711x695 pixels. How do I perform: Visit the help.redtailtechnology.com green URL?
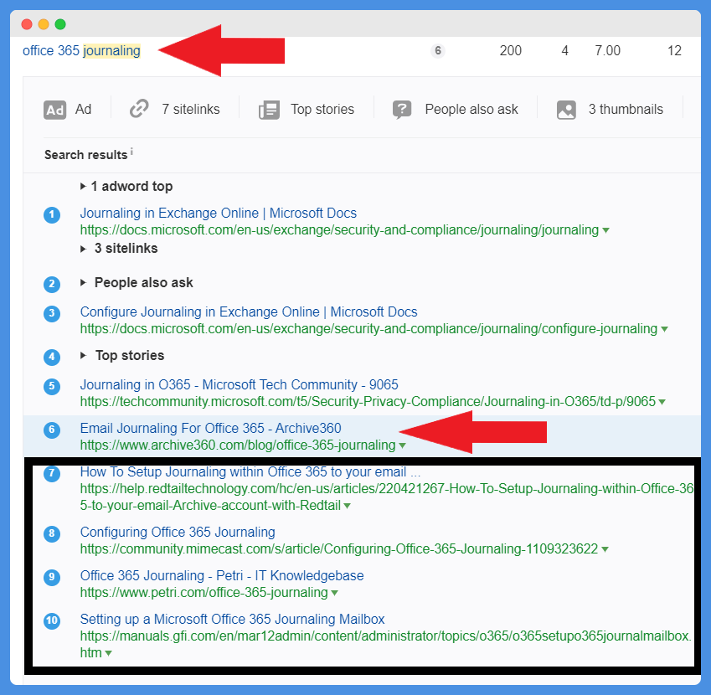pyautogui.click(x=387, y=497)
